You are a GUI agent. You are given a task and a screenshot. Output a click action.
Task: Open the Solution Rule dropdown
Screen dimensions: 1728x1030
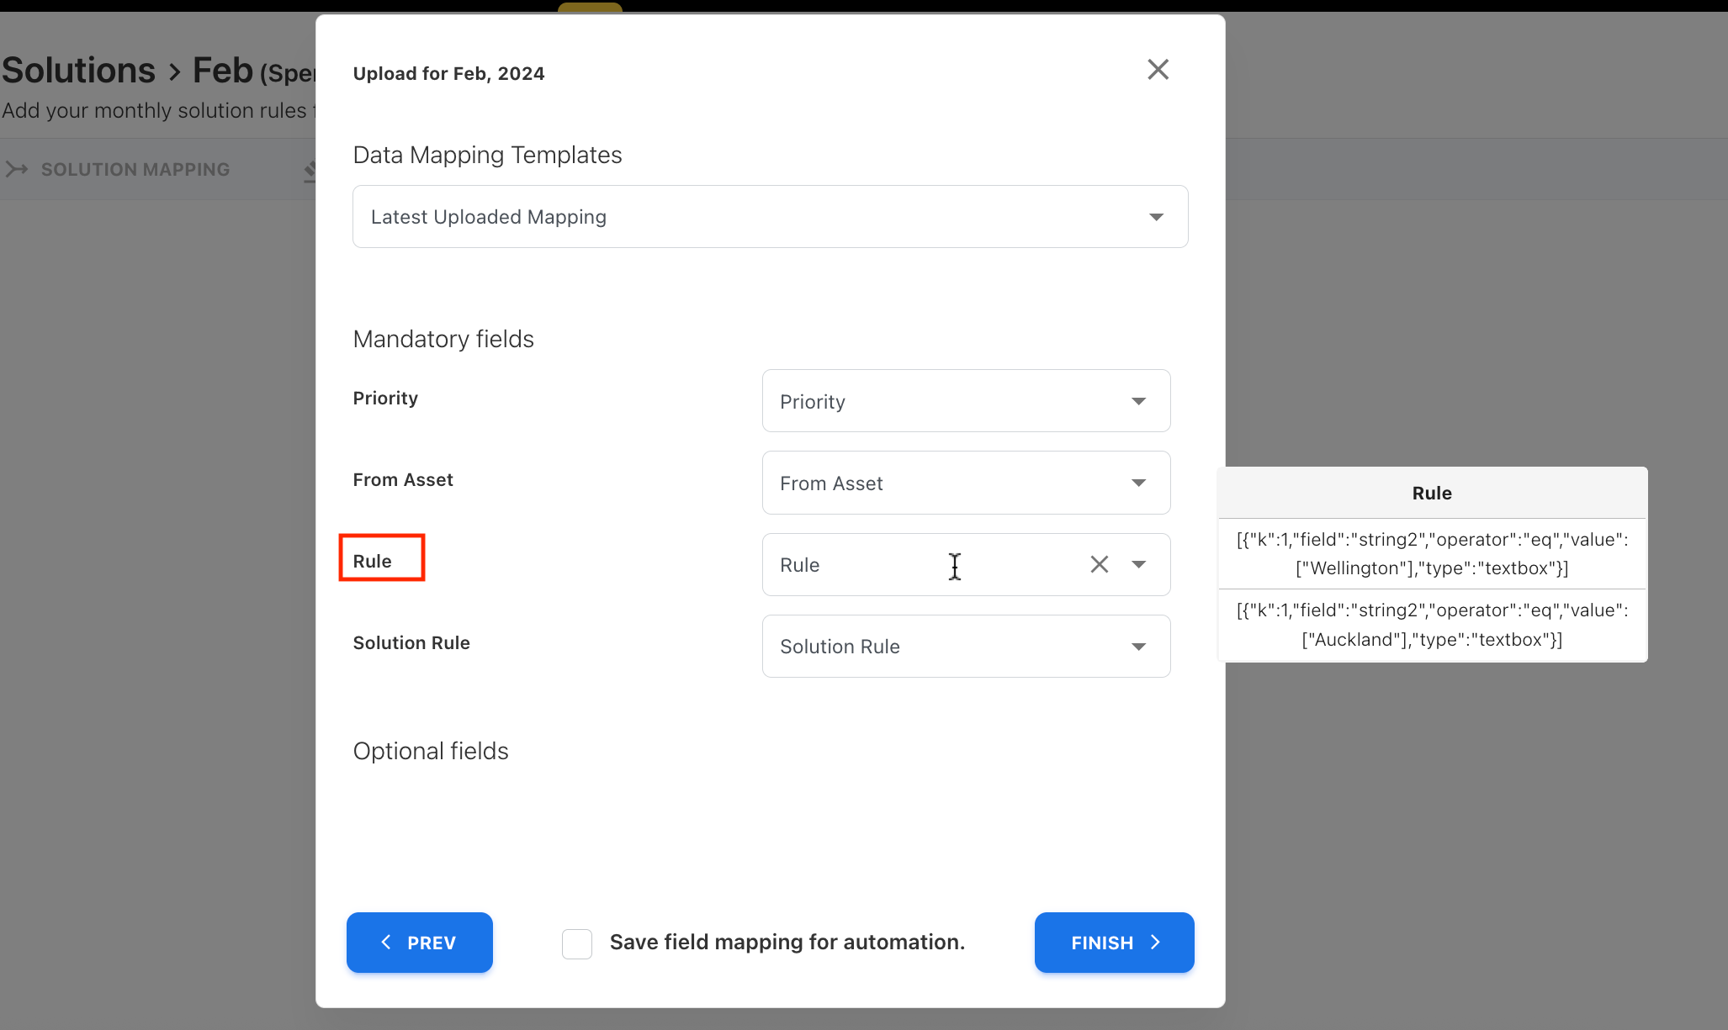[965, 647]
